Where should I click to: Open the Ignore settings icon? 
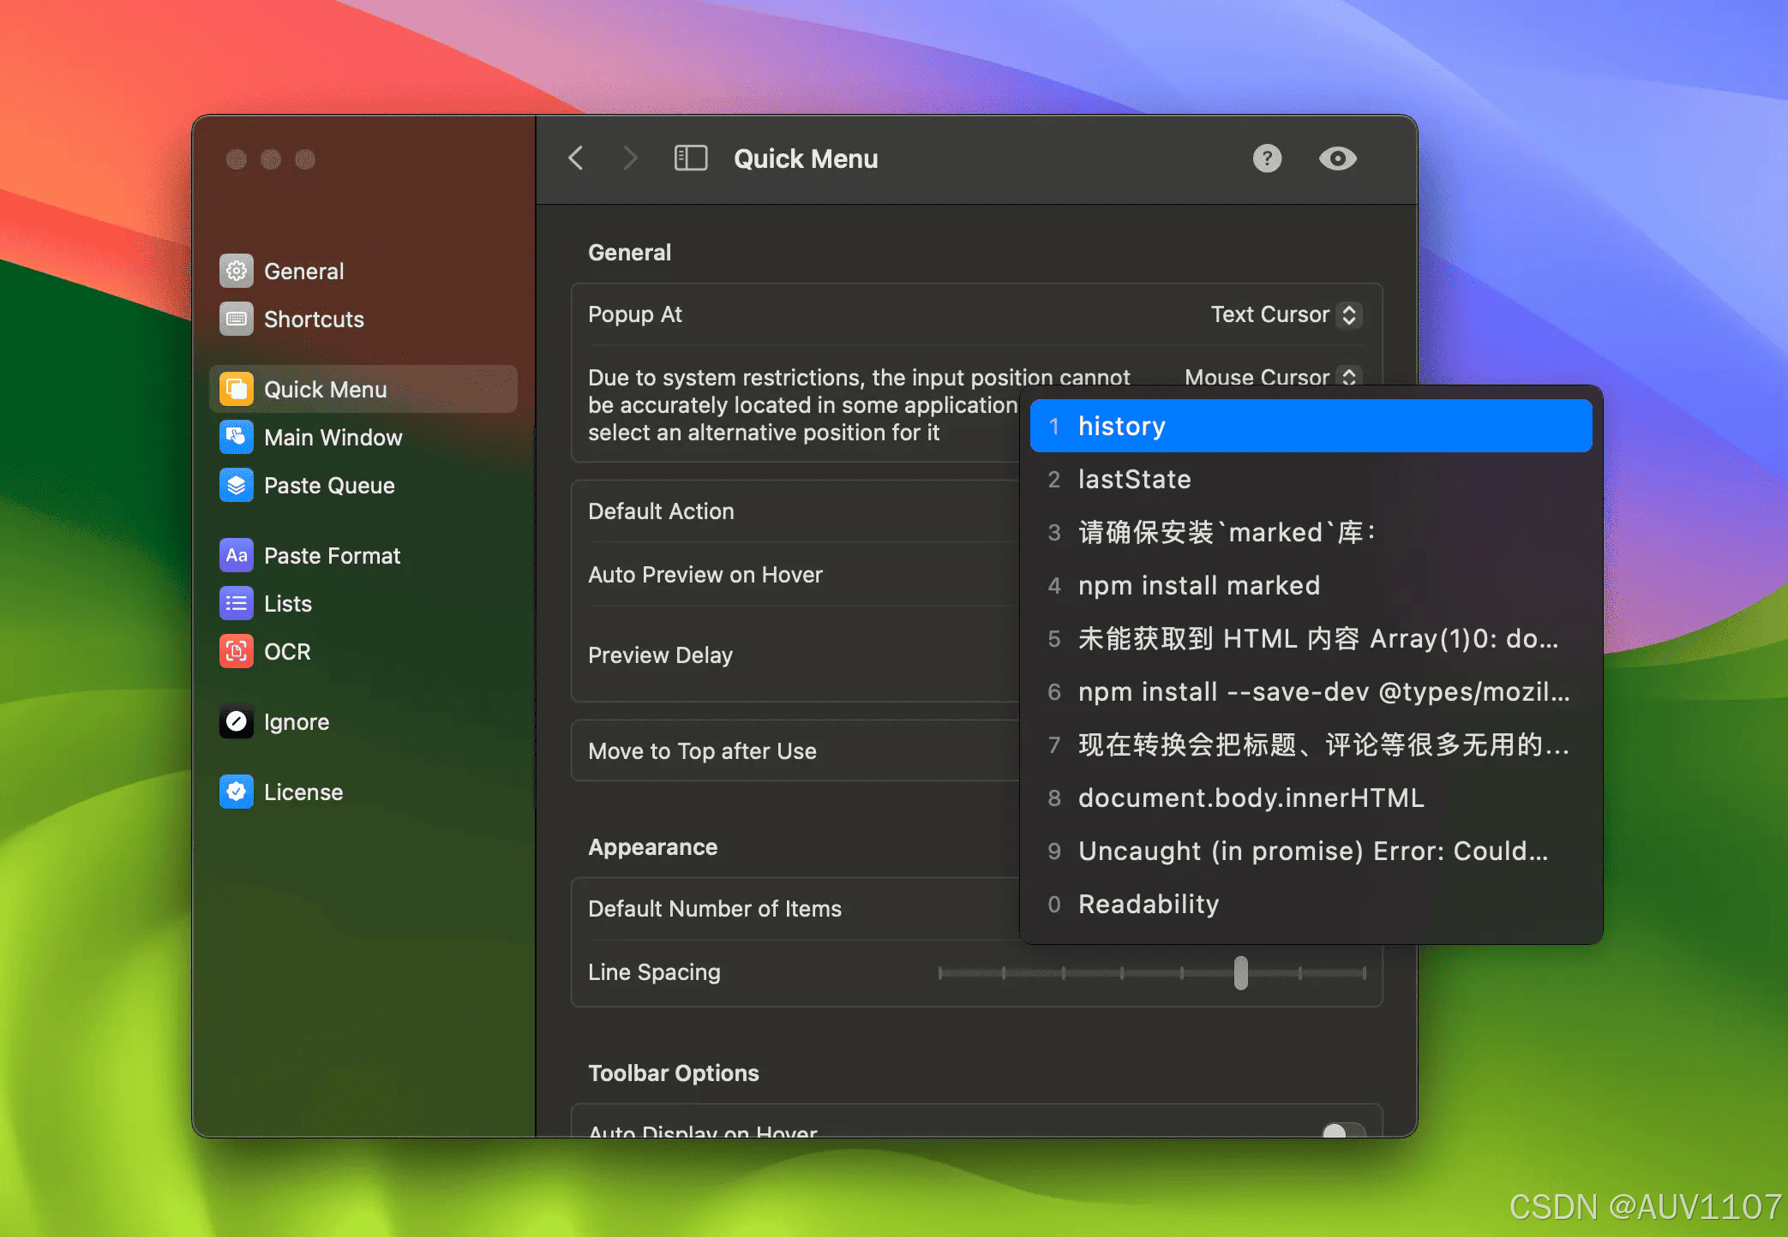237,722
